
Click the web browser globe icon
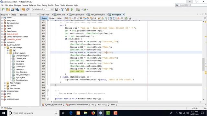pos(56,9)
